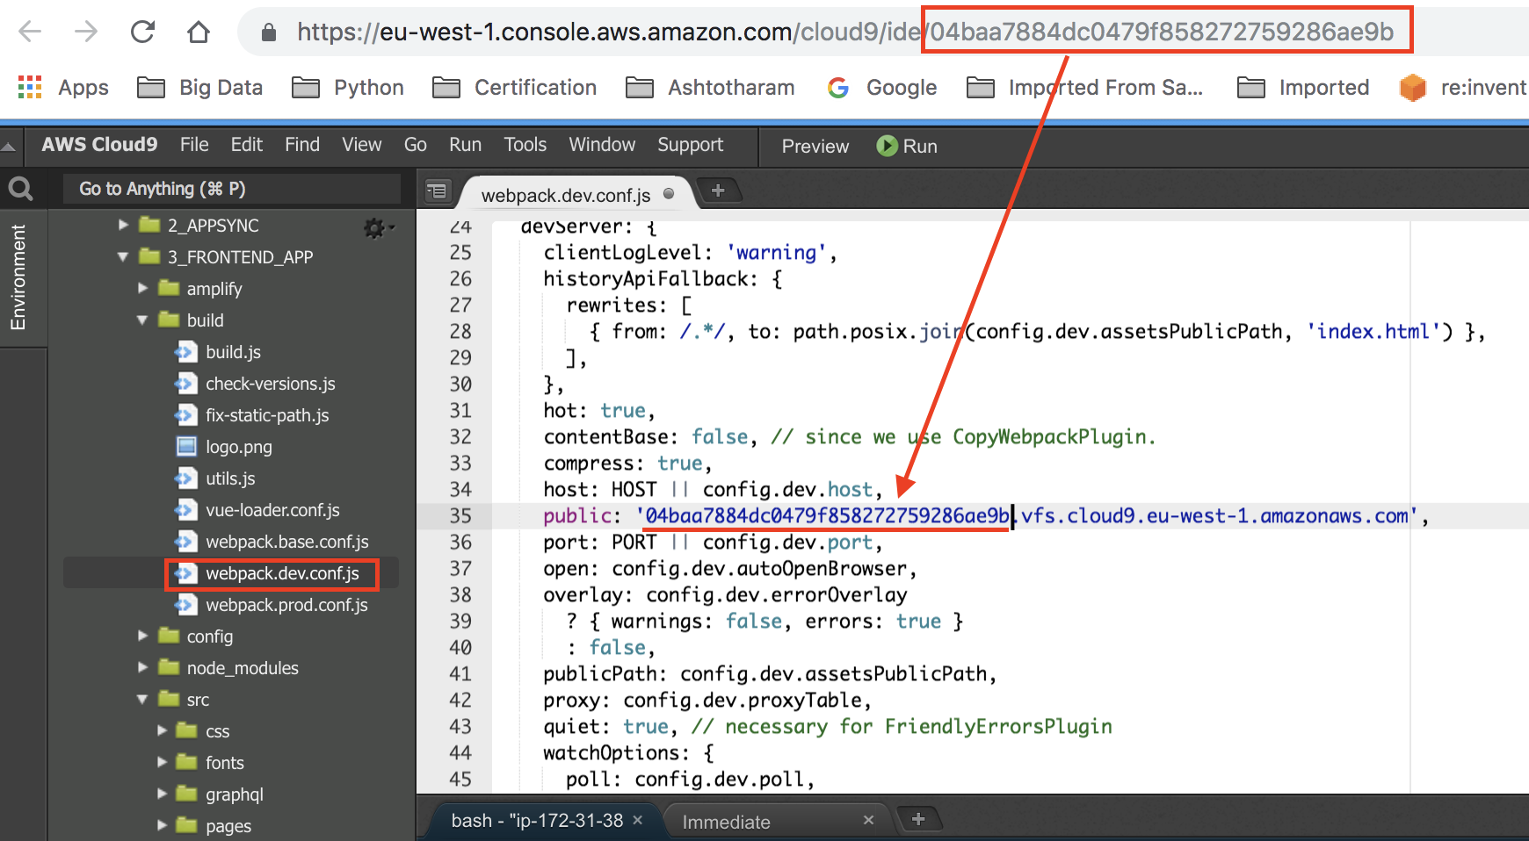The width and height of the screenshot is (1529, 841).
Task: Open the View menu
Action: tap(362, 145)
